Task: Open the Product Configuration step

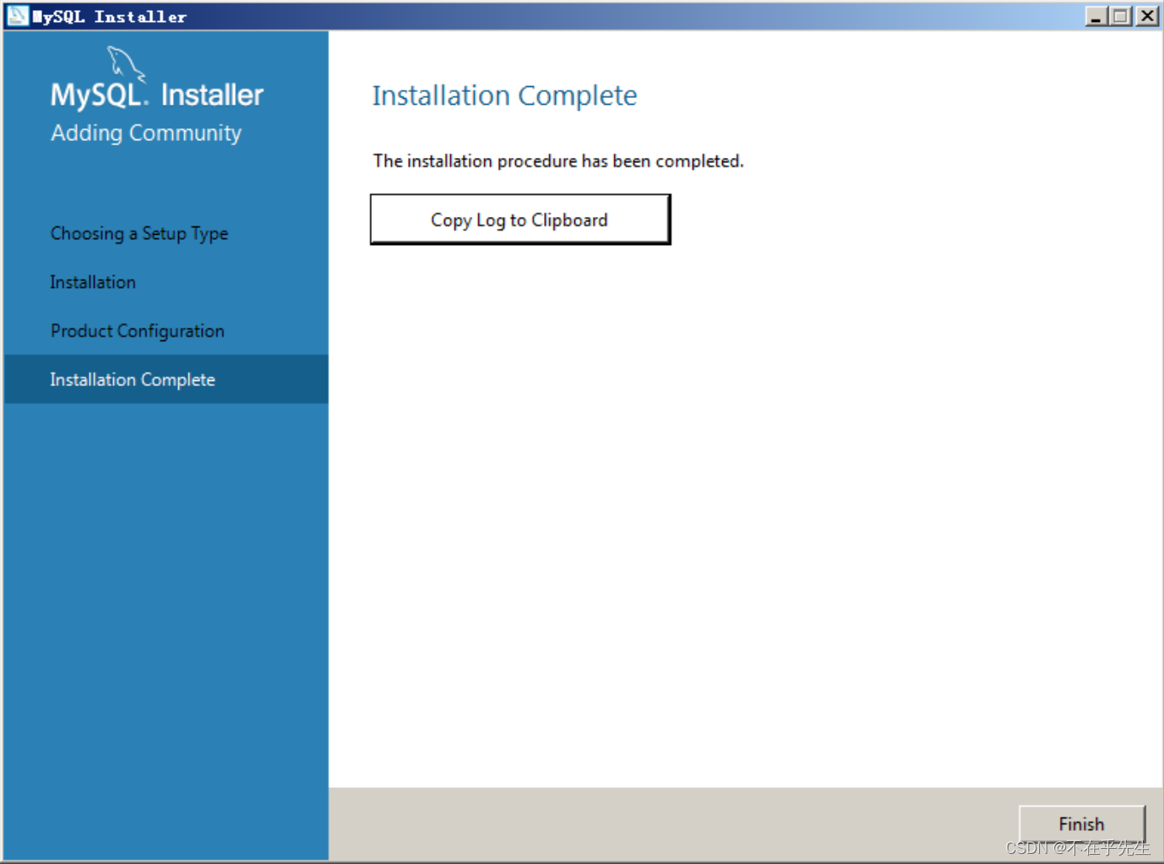Action: [138, 331]
